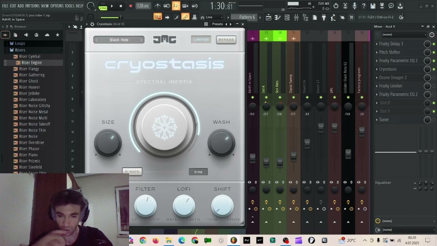The height and width of the screenshot is (246, 437).
Task: Expand the Loops folder in Browser
Action: coord(20,43)
